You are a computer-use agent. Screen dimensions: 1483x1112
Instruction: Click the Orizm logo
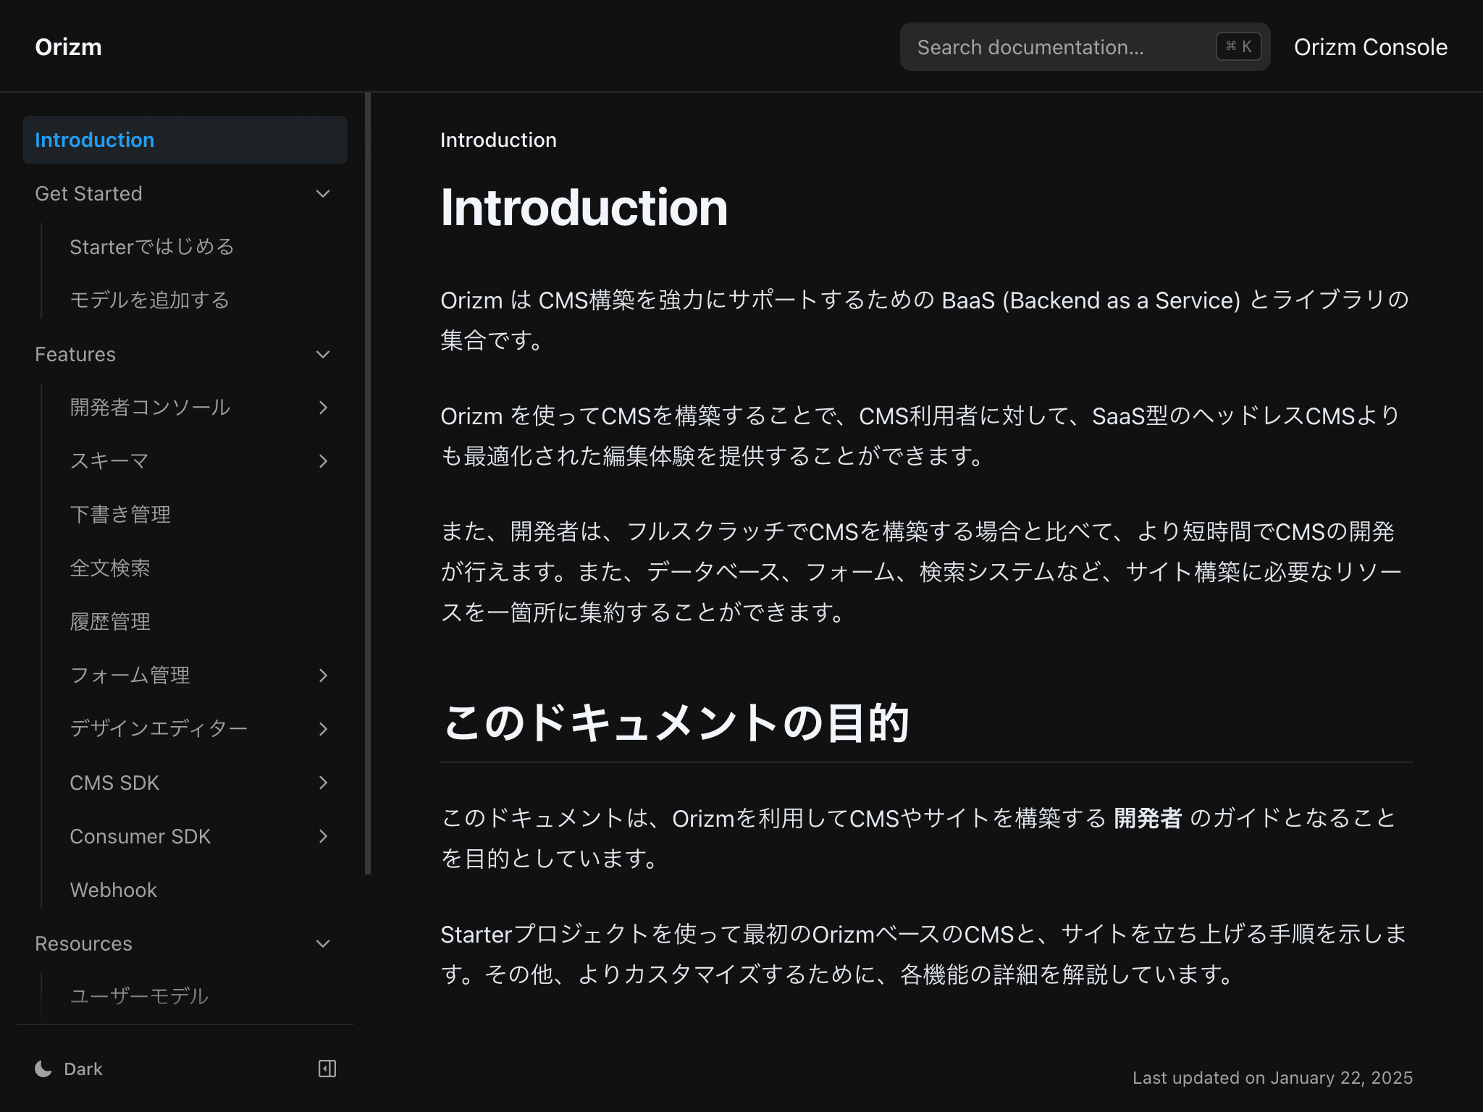[x=70, y=46]
